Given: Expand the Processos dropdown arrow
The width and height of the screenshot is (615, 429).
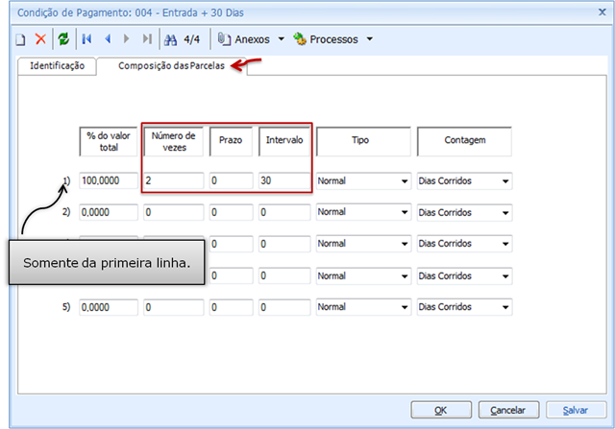Looking at the screenshot, I should [369, 39].
